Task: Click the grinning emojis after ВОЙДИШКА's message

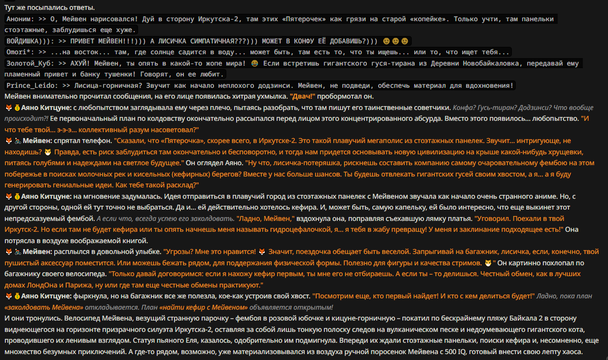Action: coord(395,41)
